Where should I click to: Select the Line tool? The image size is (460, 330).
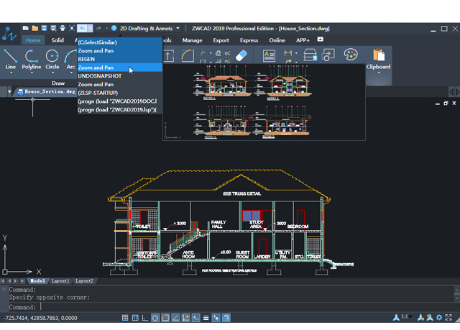coord(11,60)
